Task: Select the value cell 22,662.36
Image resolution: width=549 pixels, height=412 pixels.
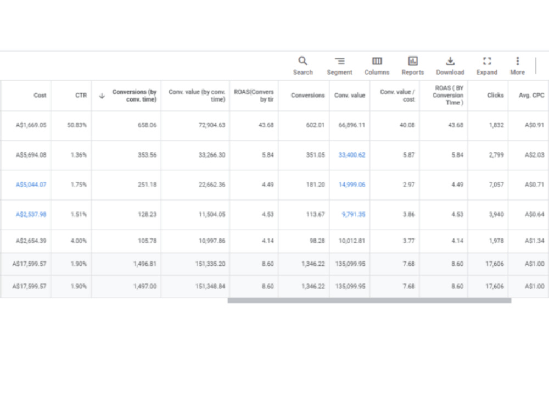Action: point(212,185)
